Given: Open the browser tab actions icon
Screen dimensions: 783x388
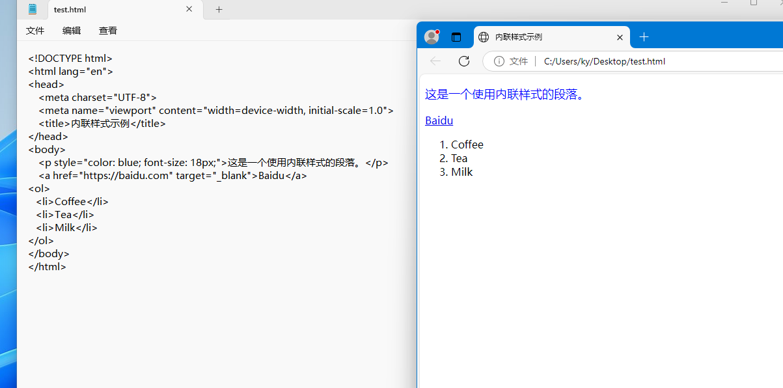Looking at the screenshot, I should coord(456,37).
